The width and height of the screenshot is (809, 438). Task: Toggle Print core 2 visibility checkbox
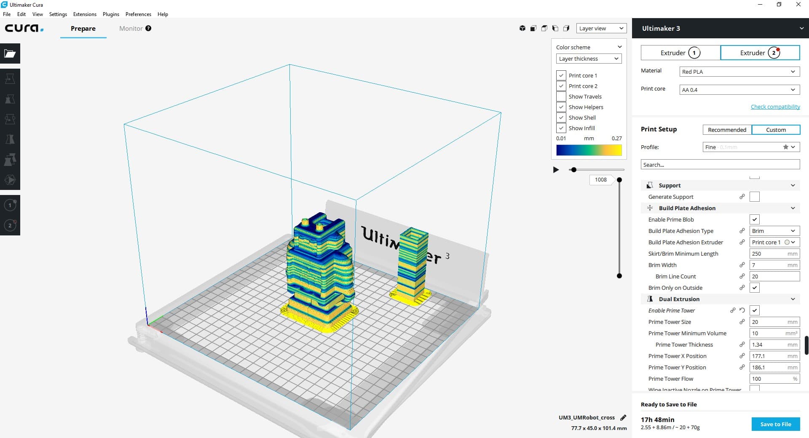pos(561,86)
